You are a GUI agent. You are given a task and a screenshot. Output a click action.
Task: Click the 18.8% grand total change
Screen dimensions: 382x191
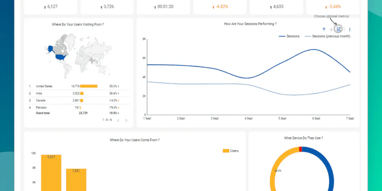coord(113,113)
